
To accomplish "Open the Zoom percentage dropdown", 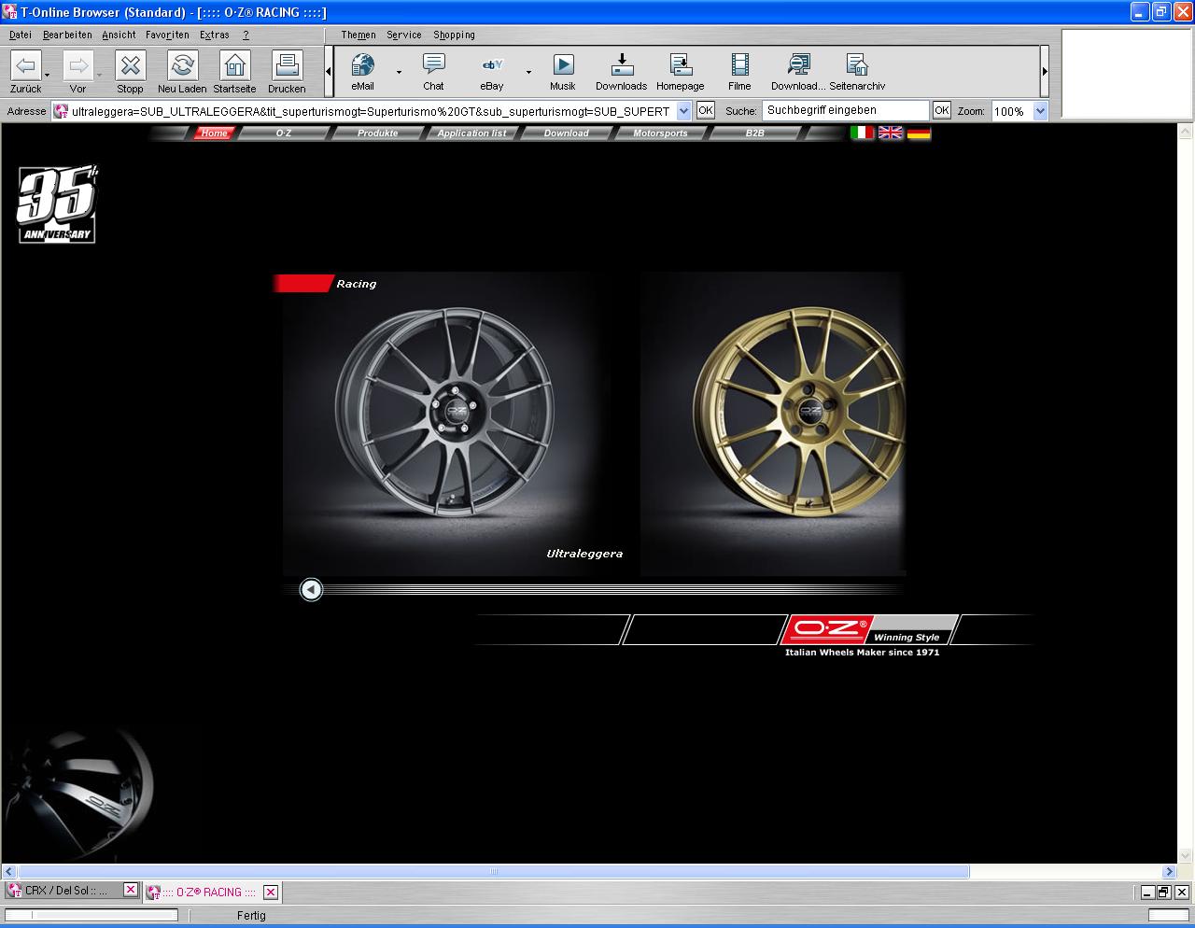I will coord(1040,111).
